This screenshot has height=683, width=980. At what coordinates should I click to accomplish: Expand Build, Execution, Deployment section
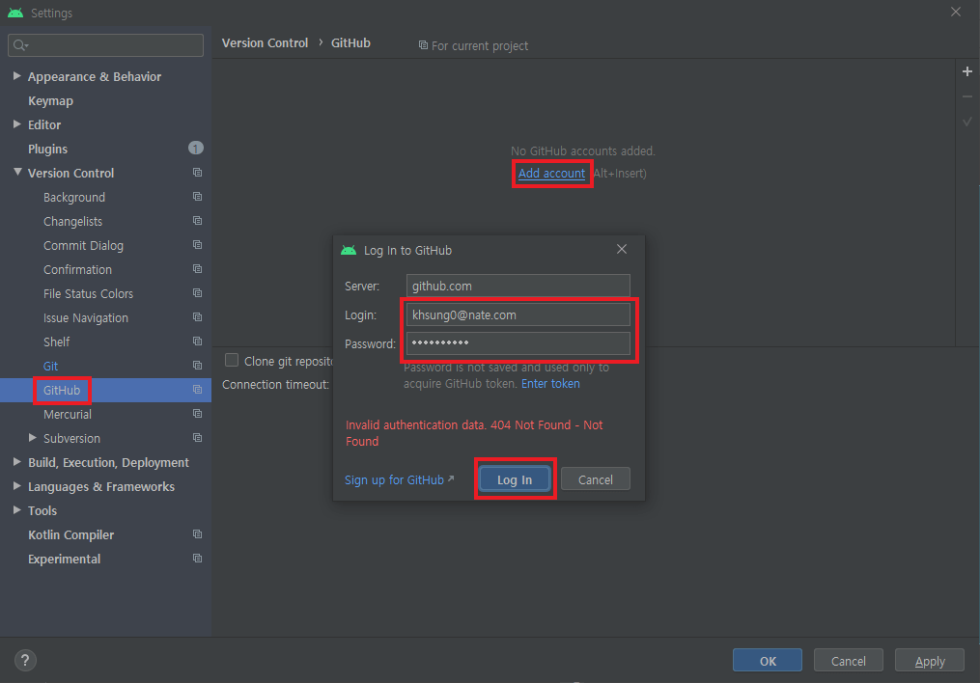(x=16, y=462)
